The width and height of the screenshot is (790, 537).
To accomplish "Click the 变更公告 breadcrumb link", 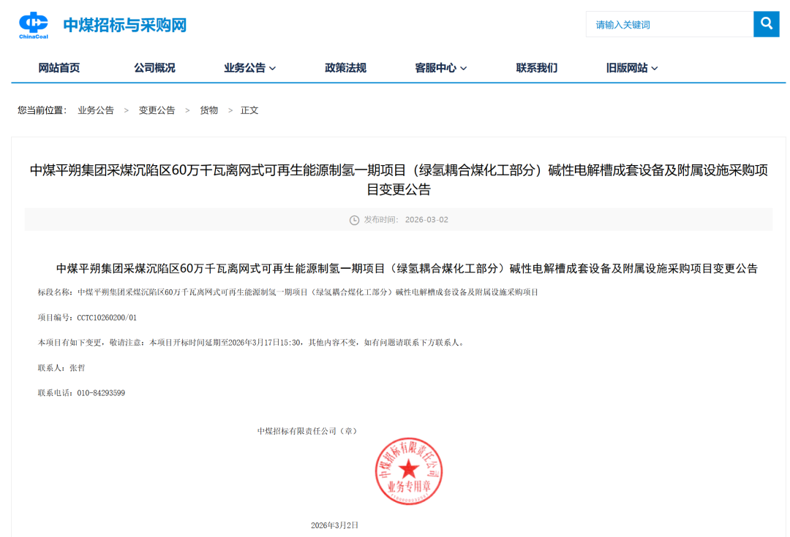I will coord(156,110).
